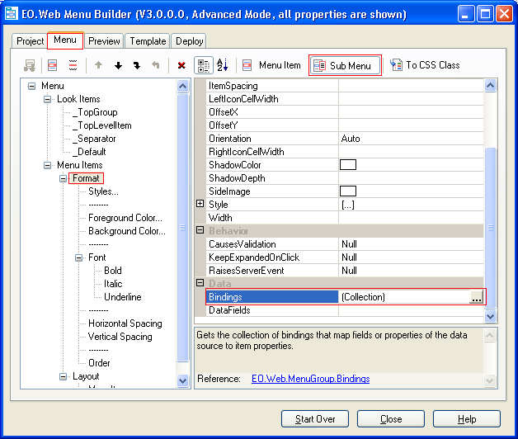Open the Template tab
The image size is (518, 439).
(x=148, y=41)
